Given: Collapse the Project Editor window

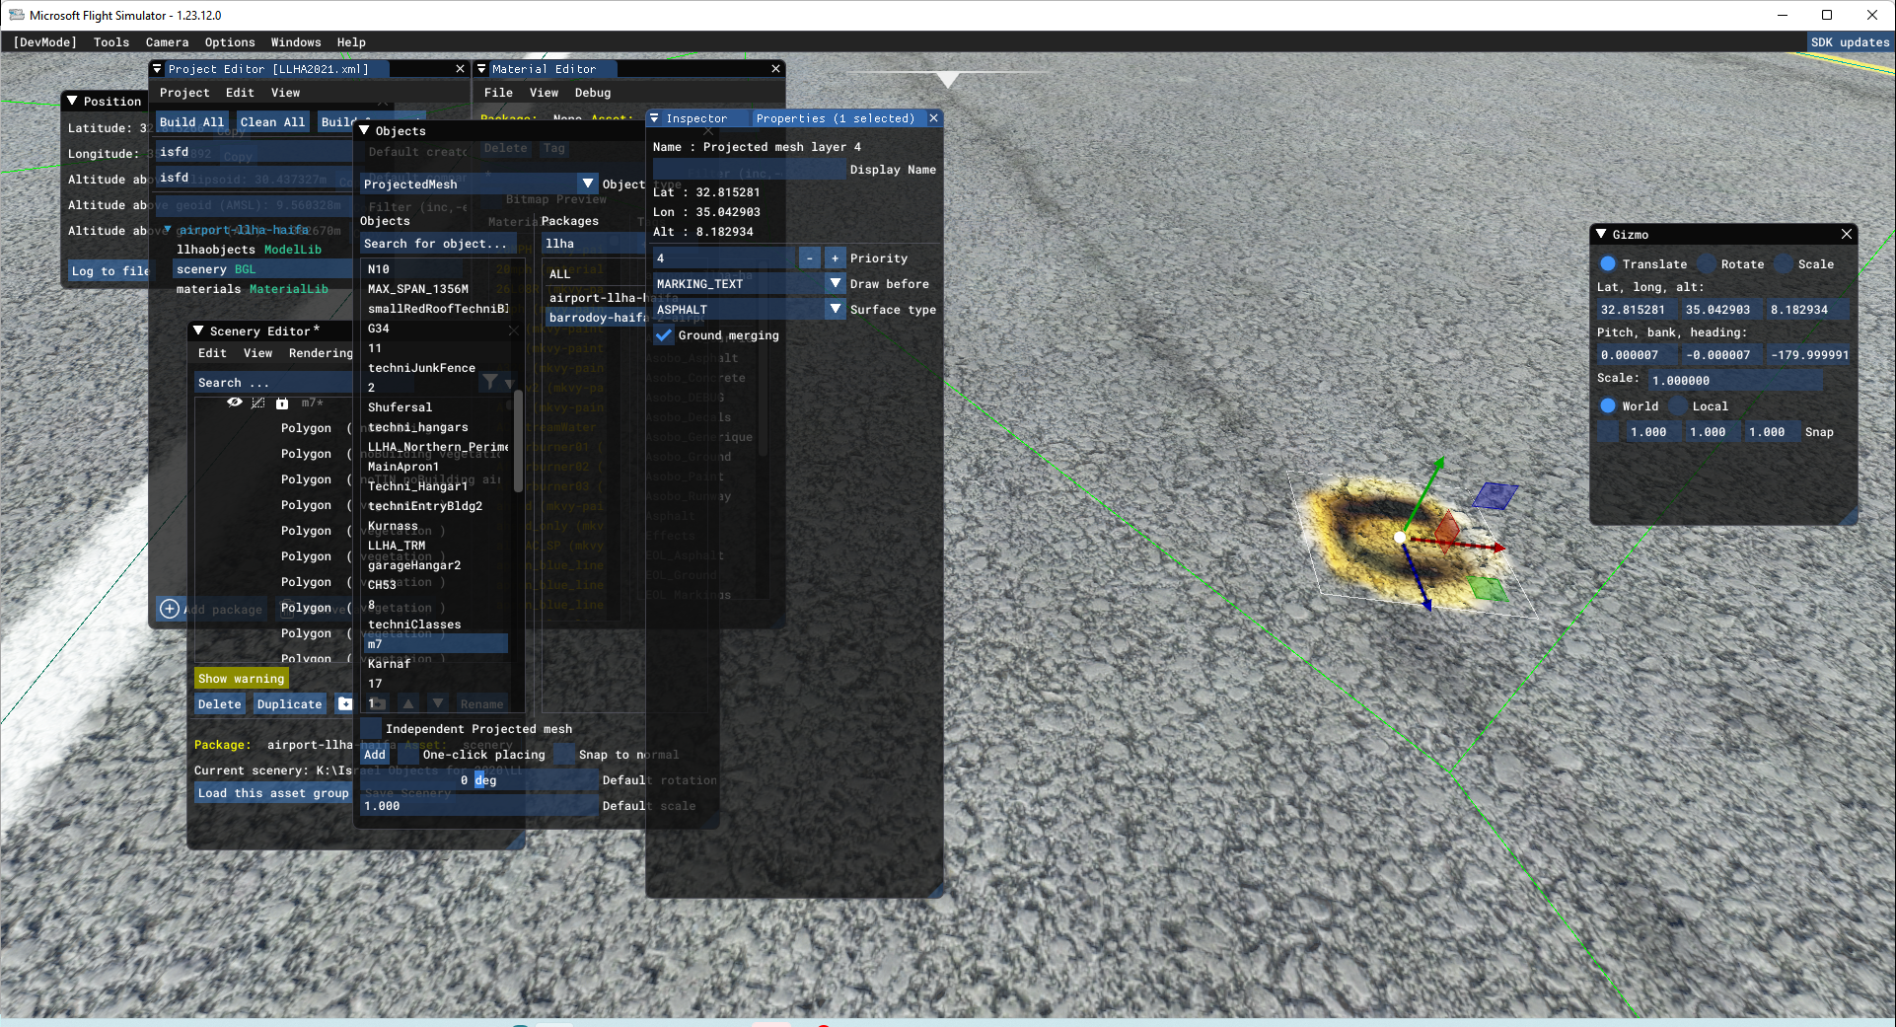Looking at the screenshot, I should pyautogui.click(x=157, y=69).
